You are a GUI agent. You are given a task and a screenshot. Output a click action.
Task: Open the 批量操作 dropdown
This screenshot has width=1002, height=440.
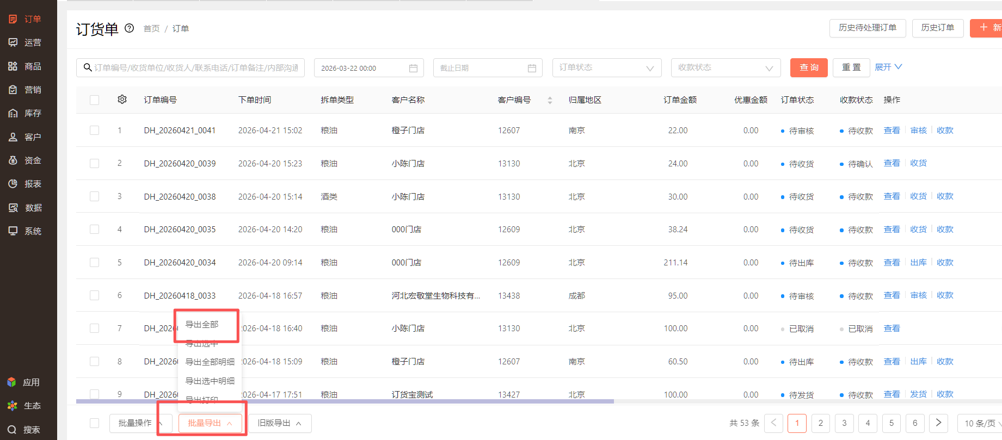[141, 423]
